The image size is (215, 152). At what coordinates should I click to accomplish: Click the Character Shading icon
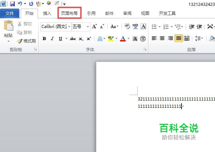[135, 39]
